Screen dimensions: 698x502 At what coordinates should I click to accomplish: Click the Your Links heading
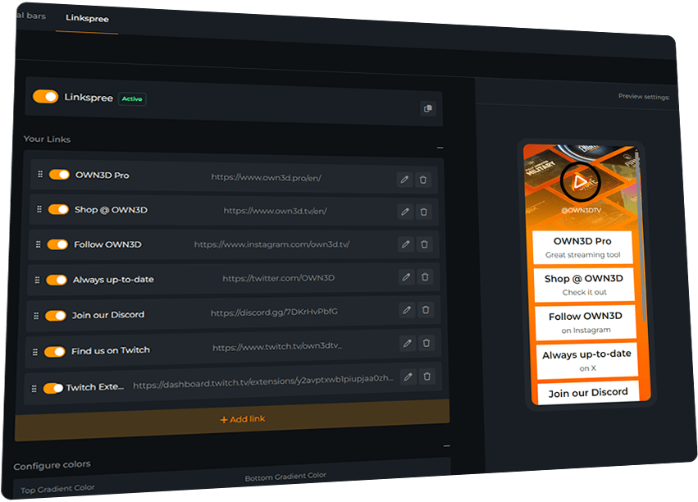pos(47,139)
